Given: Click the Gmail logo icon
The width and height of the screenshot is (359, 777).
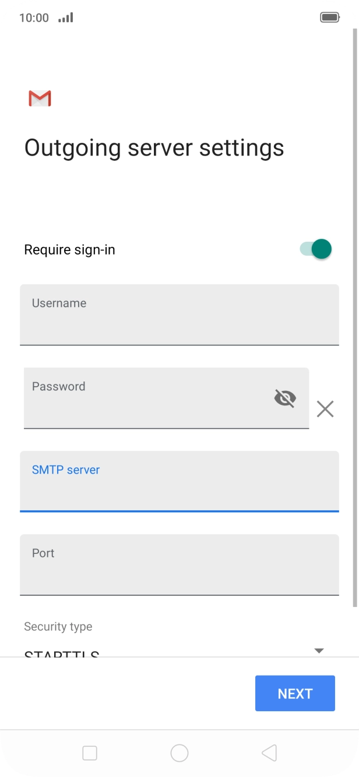Looking at the screenshot, I should pos(40,98).
